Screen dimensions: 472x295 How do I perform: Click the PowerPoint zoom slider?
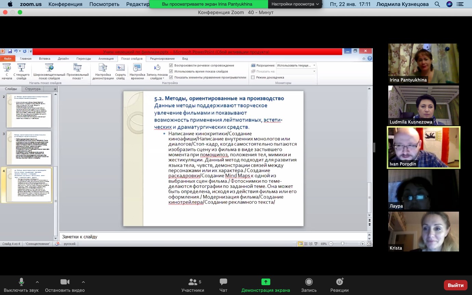342,244
